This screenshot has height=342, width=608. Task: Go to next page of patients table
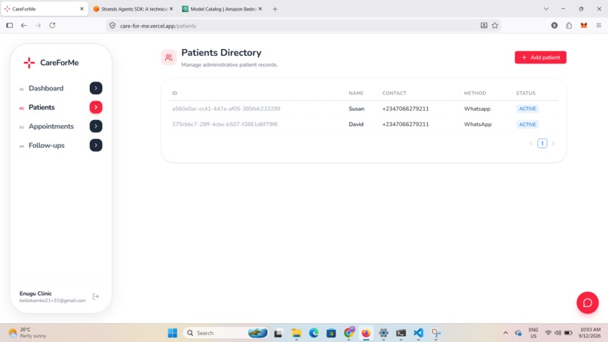554,143
